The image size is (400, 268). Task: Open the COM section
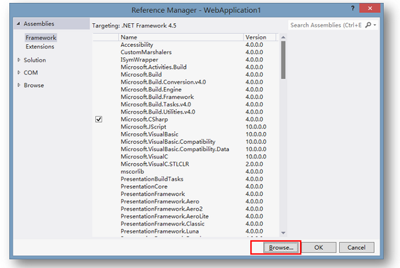pos(30,72)
